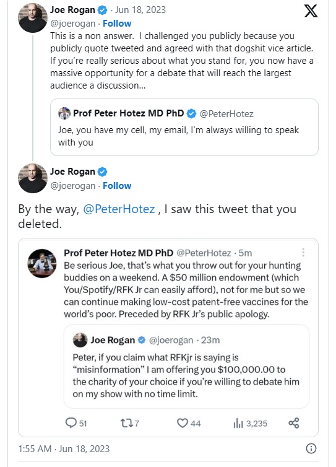Open the Jun 18, 2023 date on first tweet
The width and height of the screenshot is (336, 467).
[140, 10]
